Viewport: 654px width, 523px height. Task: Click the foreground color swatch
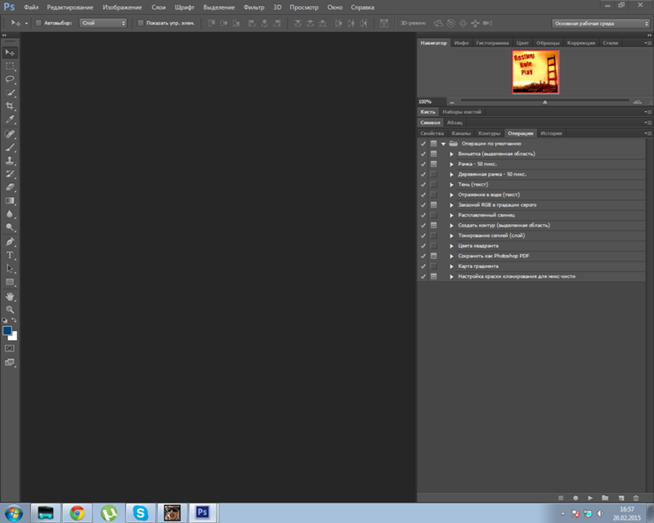7,331
